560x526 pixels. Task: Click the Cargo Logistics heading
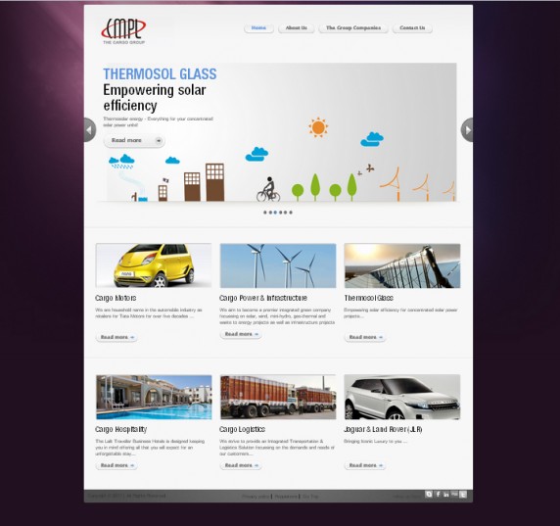(242, 429)
